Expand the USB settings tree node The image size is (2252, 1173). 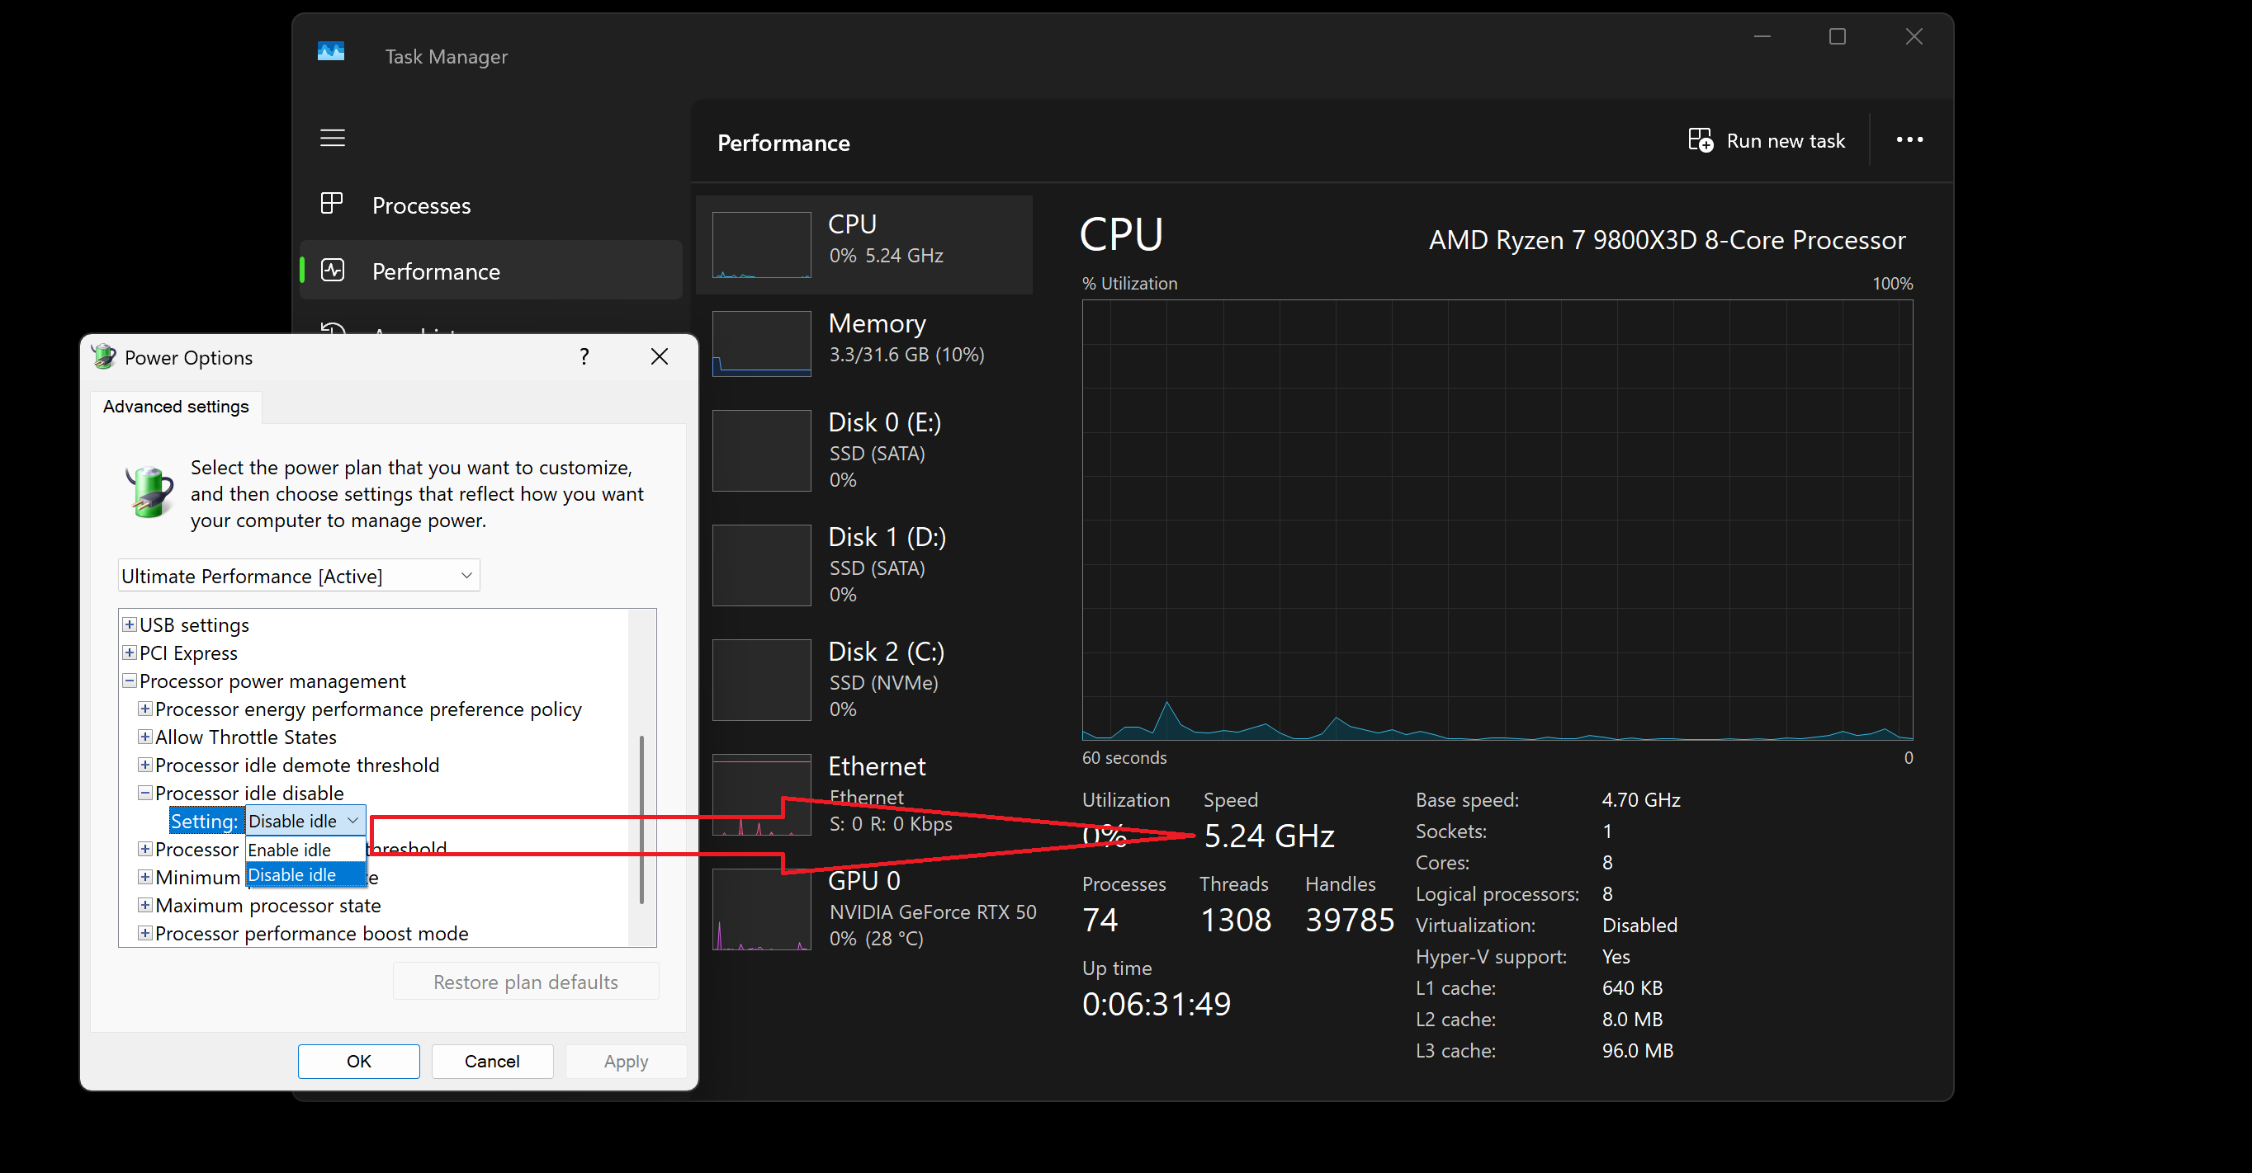(x=130, y=624)
